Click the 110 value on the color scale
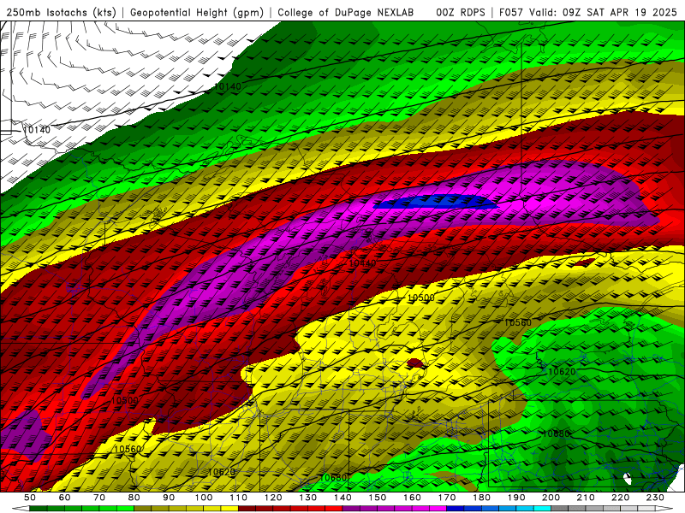 pyautogui.click(x=239, y=498)
